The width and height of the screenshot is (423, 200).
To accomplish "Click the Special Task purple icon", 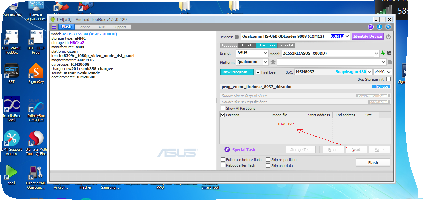I will 227,150.
